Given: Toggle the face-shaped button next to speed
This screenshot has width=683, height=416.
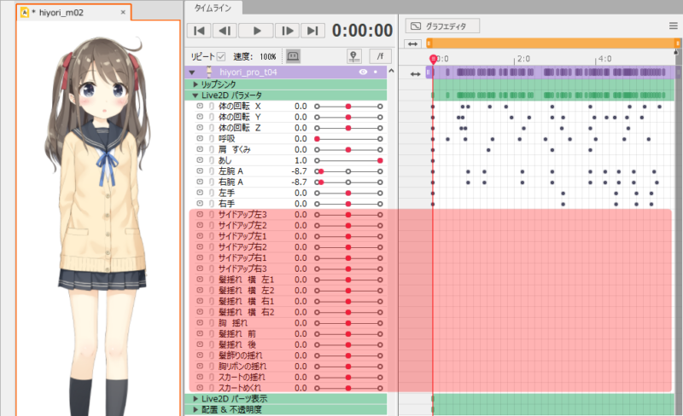Looking at the screenshot, I should click(293, 56).
